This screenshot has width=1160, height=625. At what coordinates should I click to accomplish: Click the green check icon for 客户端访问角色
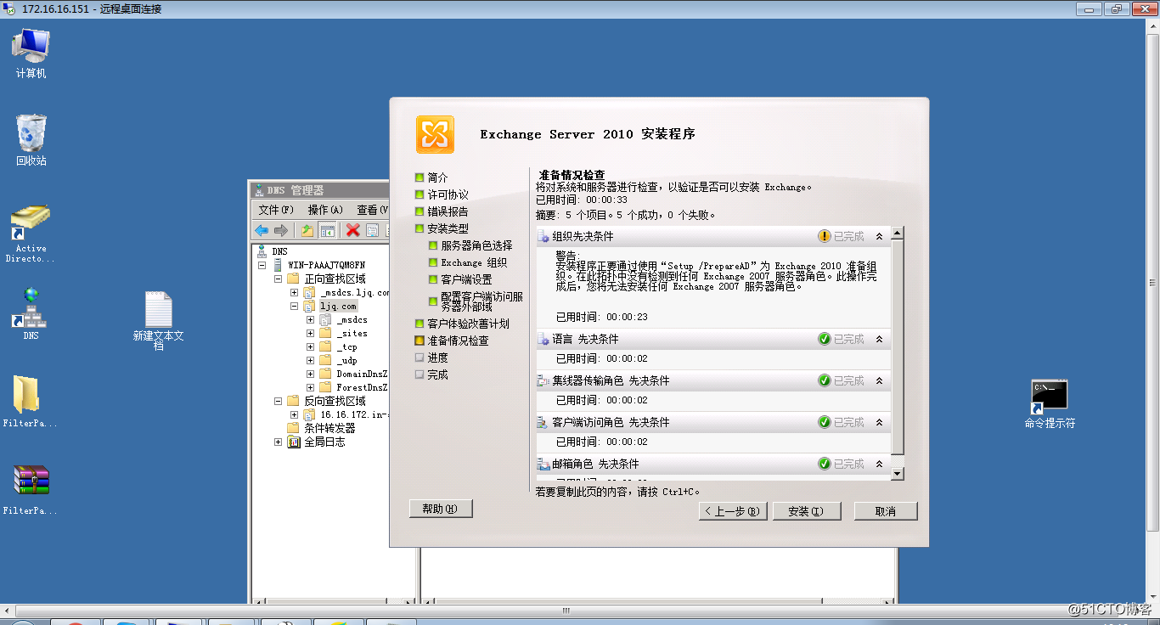pos(824,422)
